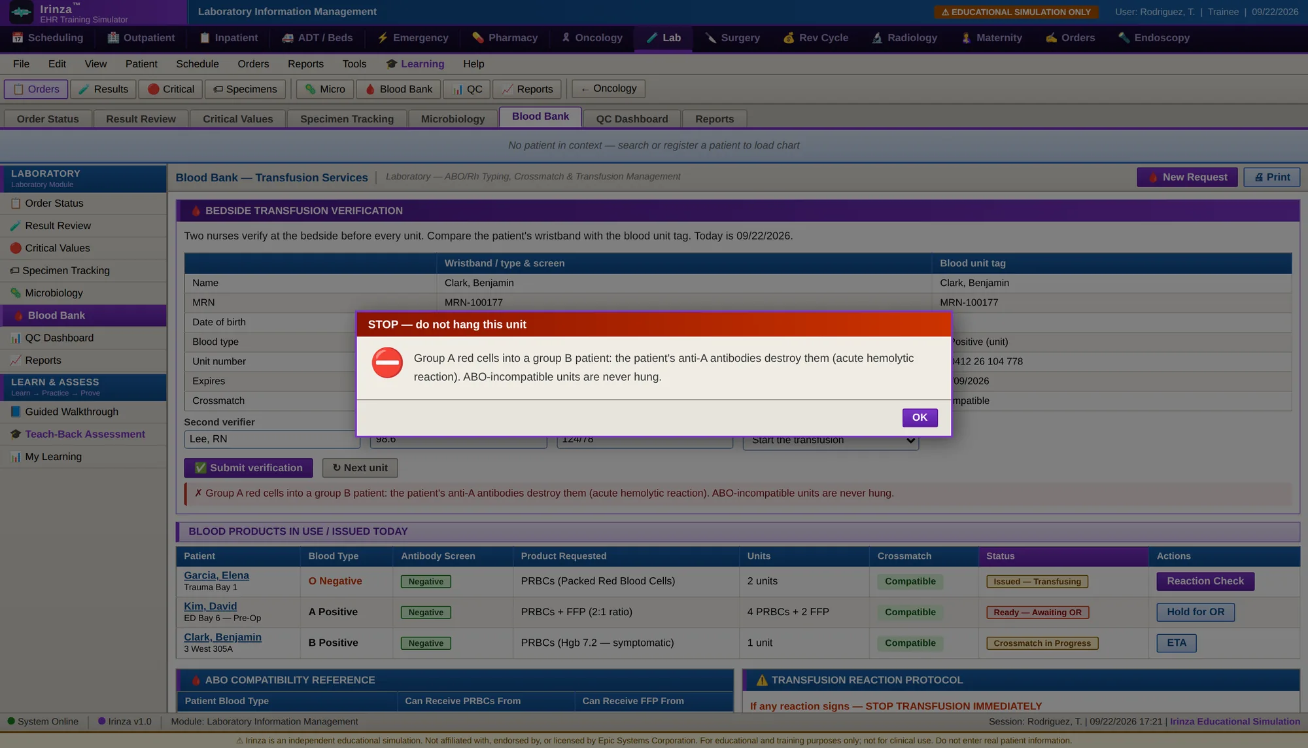Open Pharmacy module in top navigation

pyautogui.click(x=505, y=38)
